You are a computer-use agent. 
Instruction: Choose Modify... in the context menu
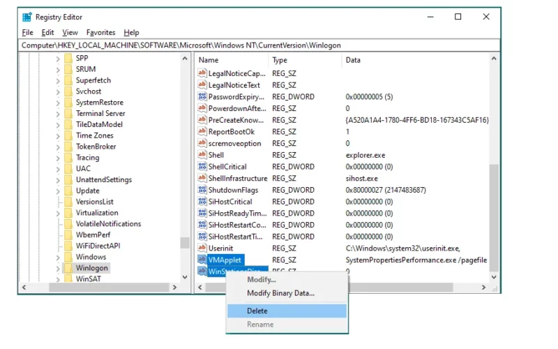point(287,280)
